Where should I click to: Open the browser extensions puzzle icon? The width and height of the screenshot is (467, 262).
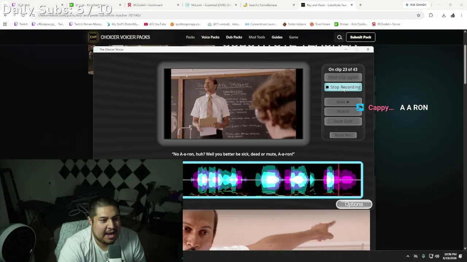point(431,15)
